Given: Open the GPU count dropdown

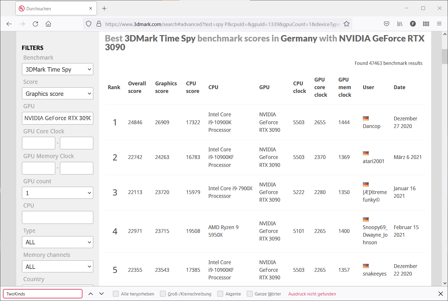Looking at the screenshot, I should click(x=58, y=193).
